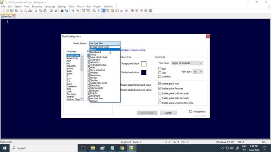Click the Language list scroll up arrow
Screen dimensions: 271x152
pos(82,56)
